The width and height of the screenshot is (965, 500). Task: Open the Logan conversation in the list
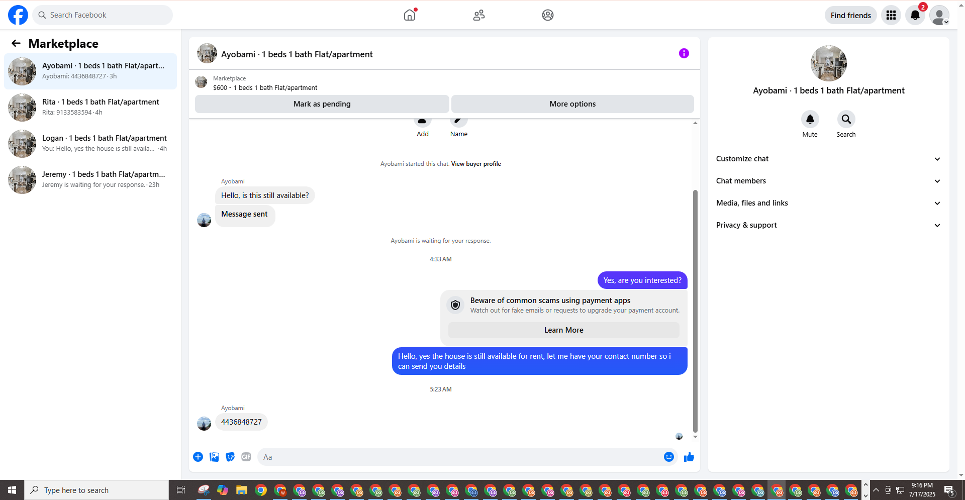[x=90, y=144]
